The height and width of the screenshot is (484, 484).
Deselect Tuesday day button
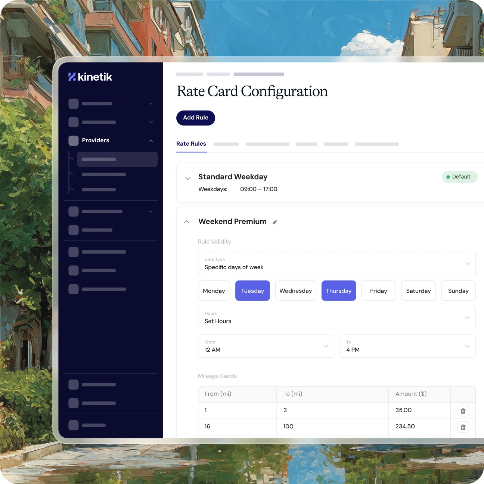252,291
